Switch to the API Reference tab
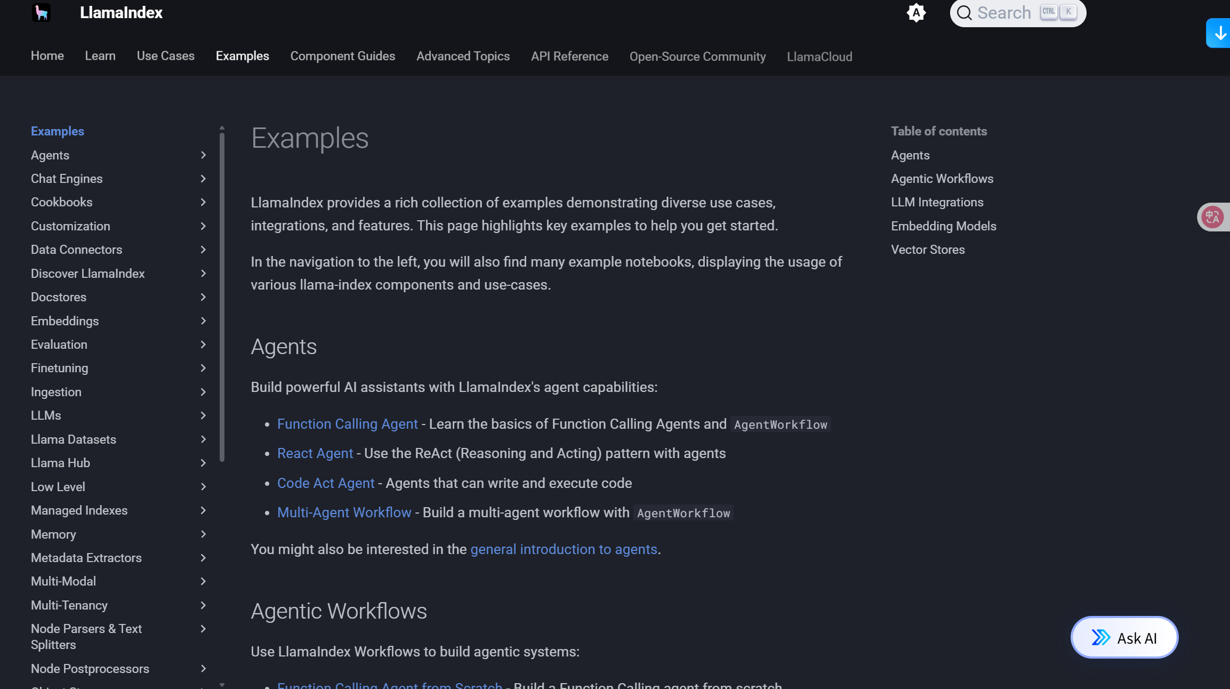The image size is (1230, 689). coord(569,57)
